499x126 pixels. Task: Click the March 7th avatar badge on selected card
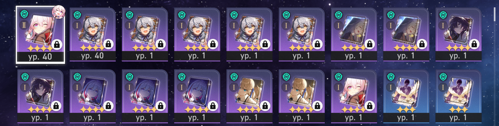(x=59, y=12)
